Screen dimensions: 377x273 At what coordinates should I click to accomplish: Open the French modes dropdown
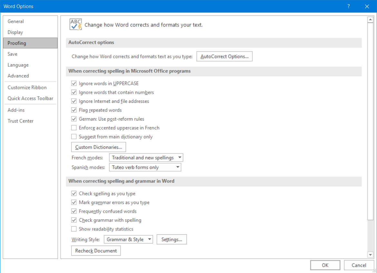click(x=146, y=158)
